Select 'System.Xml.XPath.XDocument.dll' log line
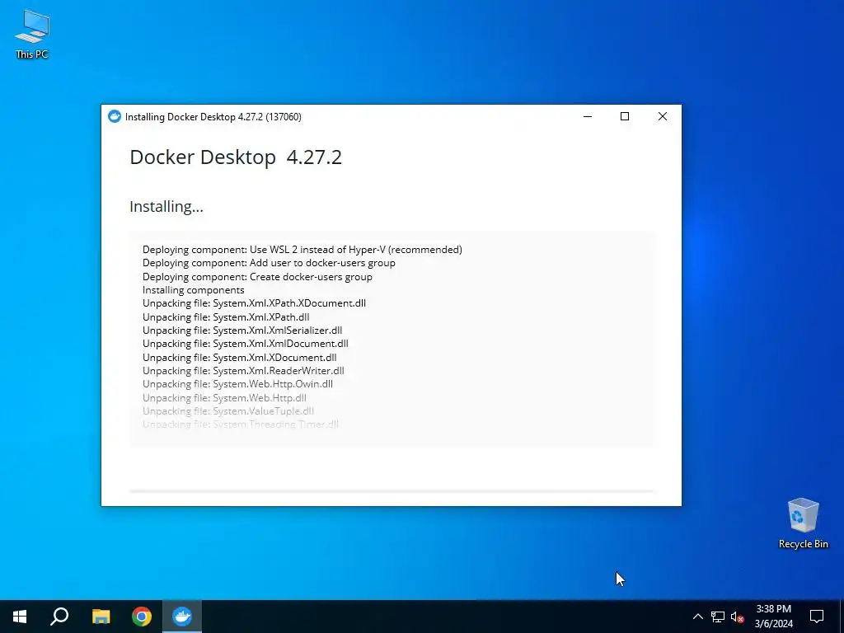 point(254,303)
